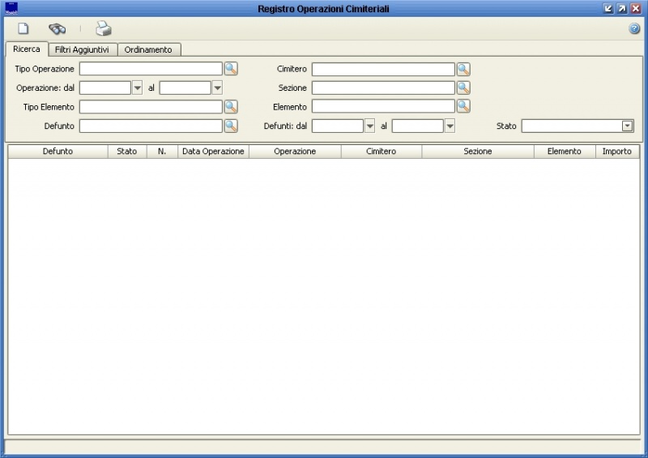
Task: Focus the Cimitero input field
Action: click(383, 69)
